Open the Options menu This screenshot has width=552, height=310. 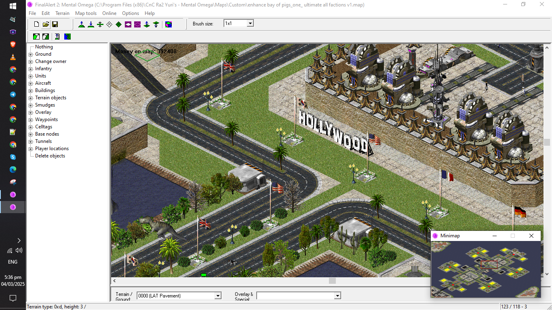pos(131,13)
